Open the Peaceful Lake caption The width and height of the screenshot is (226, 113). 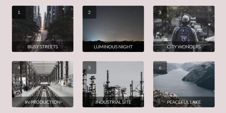point(184,102)
